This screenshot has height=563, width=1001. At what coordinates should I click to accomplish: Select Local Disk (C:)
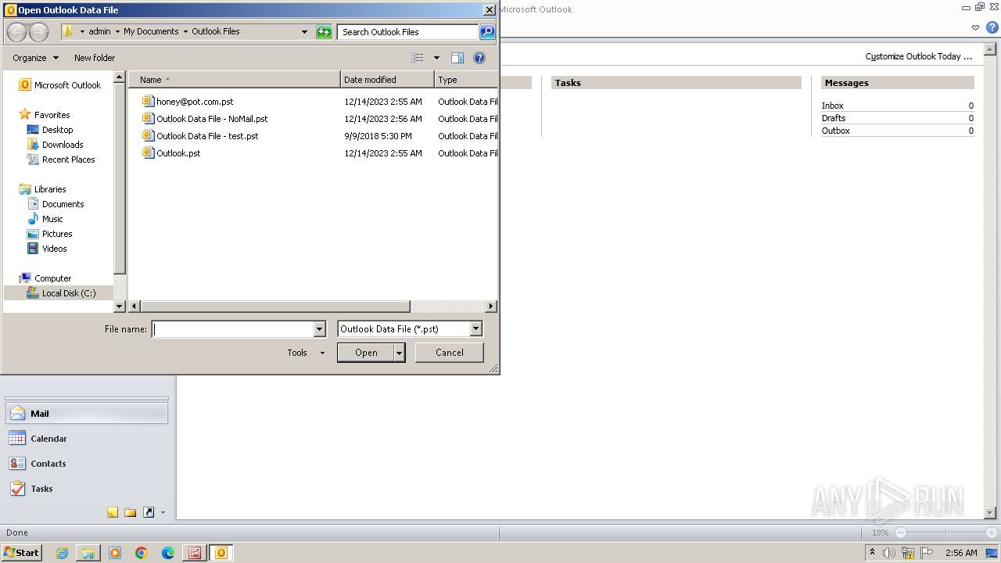pyautogui.click(x=68, y=293)
